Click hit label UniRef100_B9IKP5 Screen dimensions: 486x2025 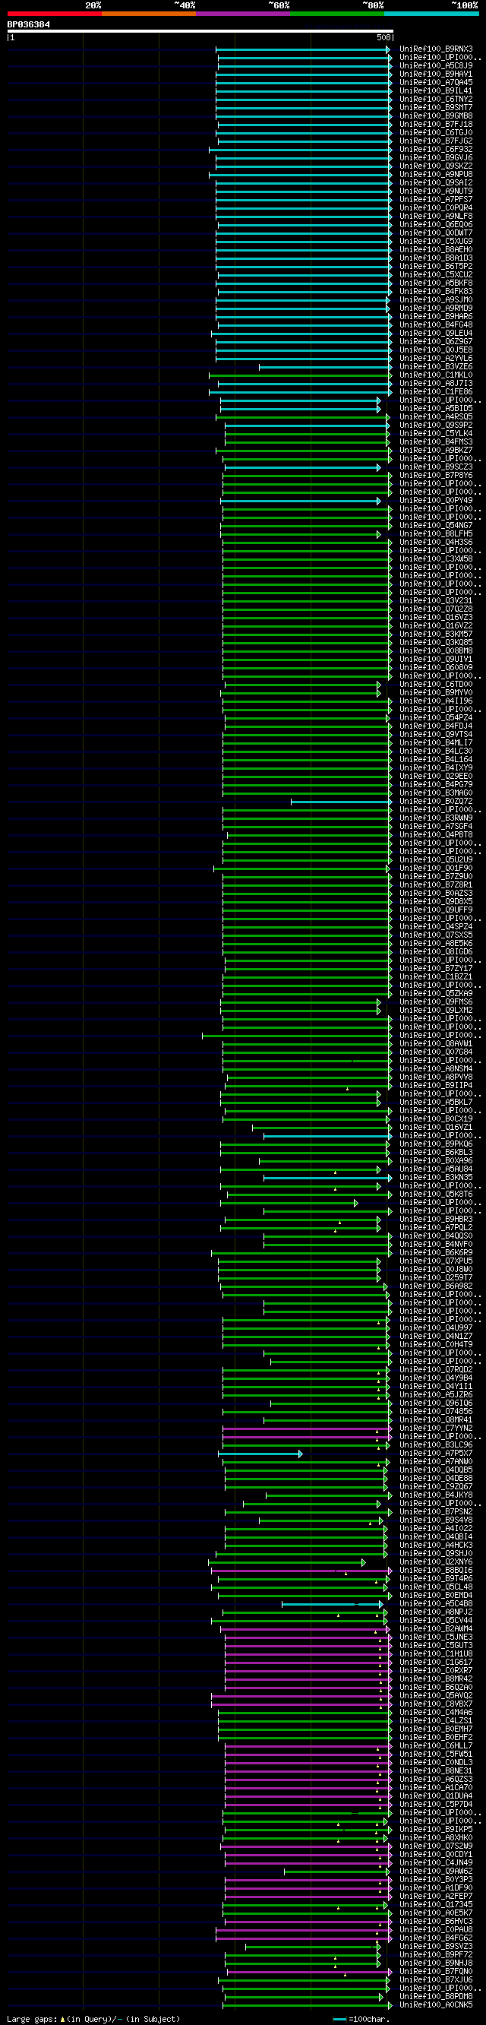[436, 1829]
